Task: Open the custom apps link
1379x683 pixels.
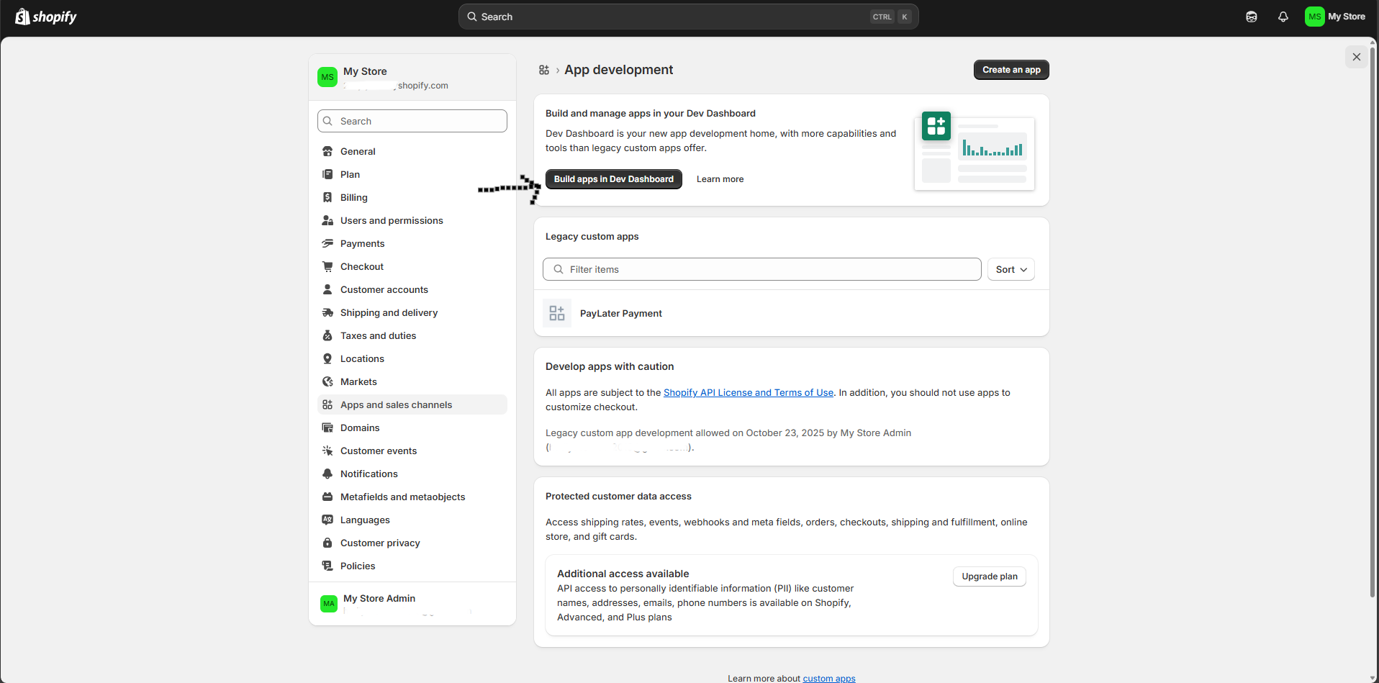Action: click(x=829, y=678)
